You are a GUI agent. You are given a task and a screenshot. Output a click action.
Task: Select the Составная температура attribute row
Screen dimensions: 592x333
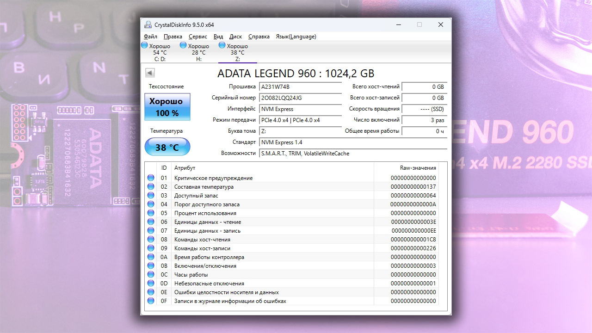click(203, 187)
